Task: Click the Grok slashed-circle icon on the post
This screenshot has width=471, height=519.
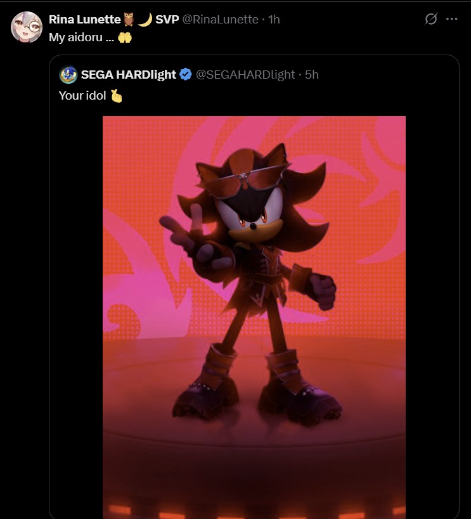Action: point(431,19)
